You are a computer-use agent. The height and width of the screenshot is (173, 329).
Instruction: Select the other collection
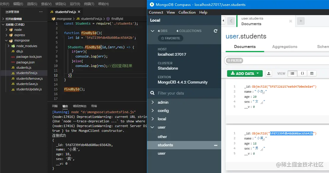click(162, 137)
